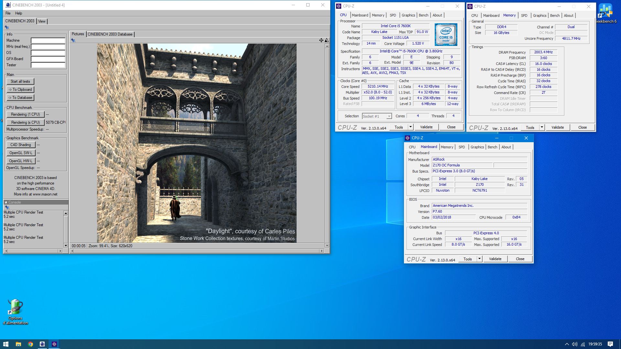621x349 pixels.
Task: Run the Rendering (1 CPU) benchmark
Action: point(25,114)
